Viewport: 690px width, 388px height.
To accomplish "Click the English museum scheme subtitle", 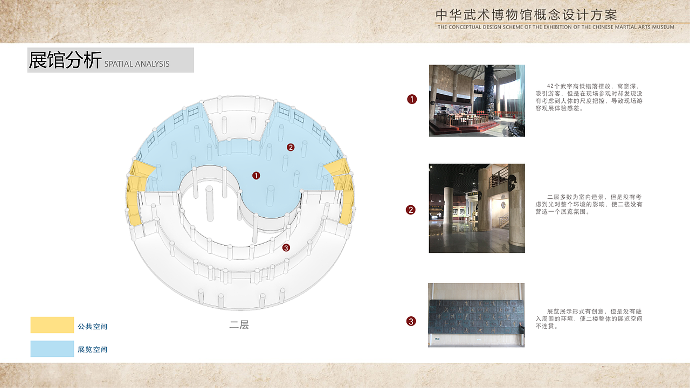I will coord(556,27).
